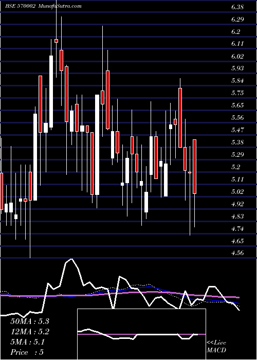257x360 pixels.
Task: Click the 6.29 price axis label
Action: (x=237, y=20)
